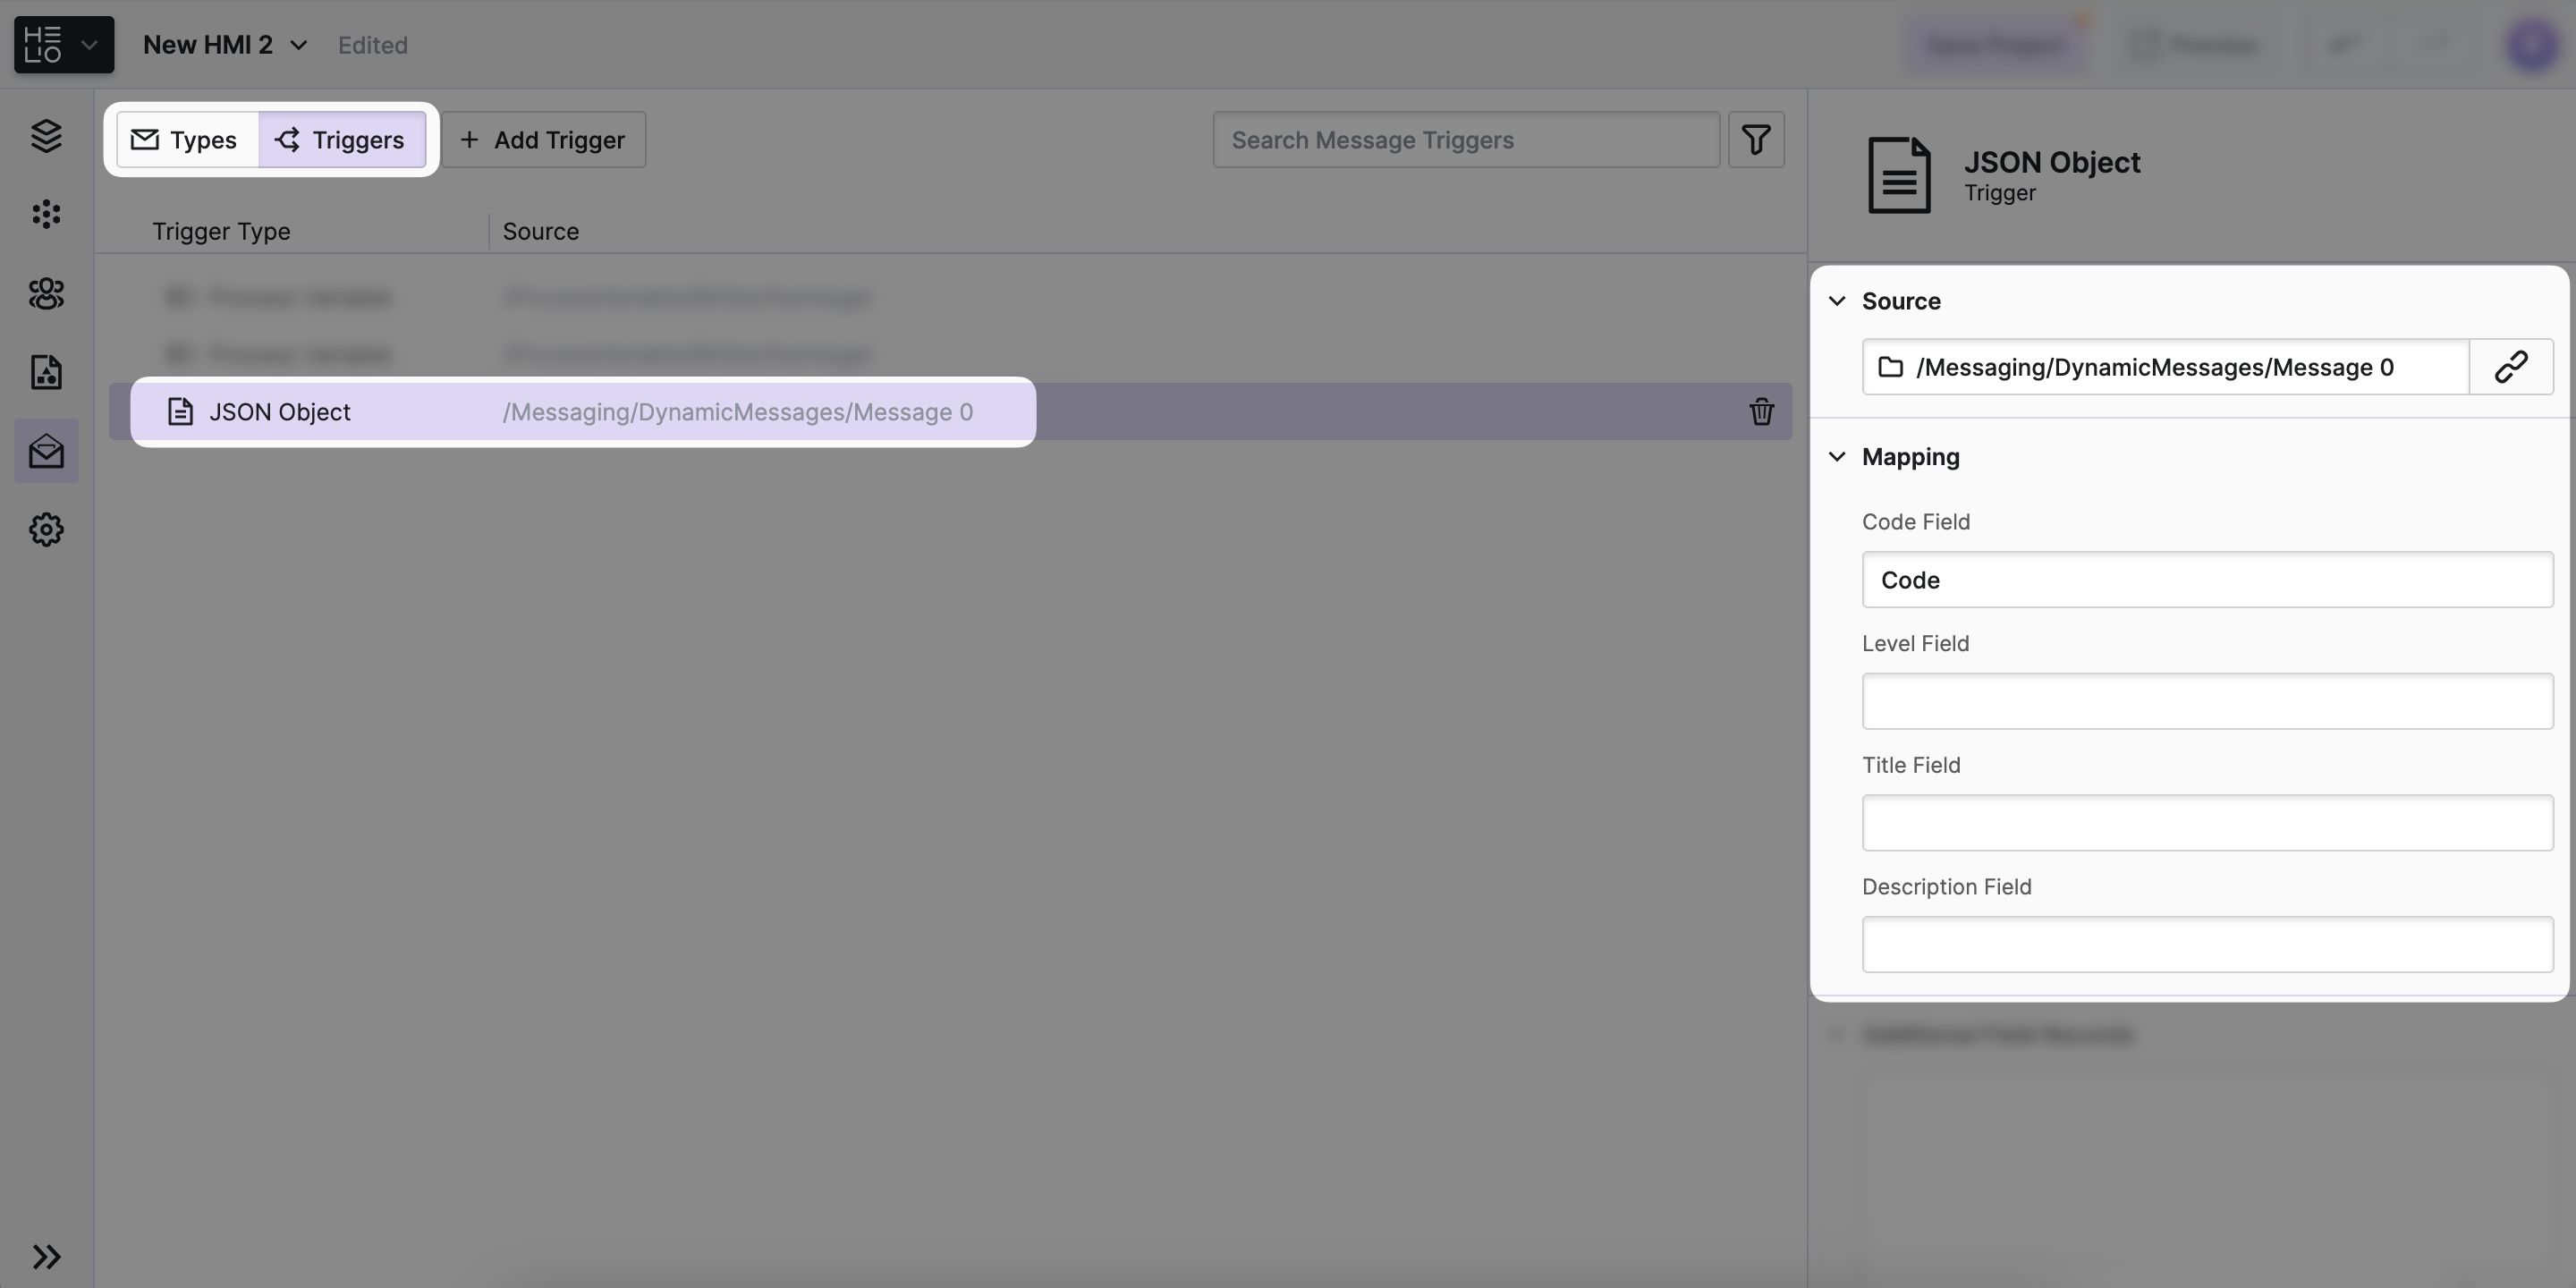Click the Add Trigger button
Image resolution: width=2576 pixels, height=1288 pixels.
coord(544,140)
